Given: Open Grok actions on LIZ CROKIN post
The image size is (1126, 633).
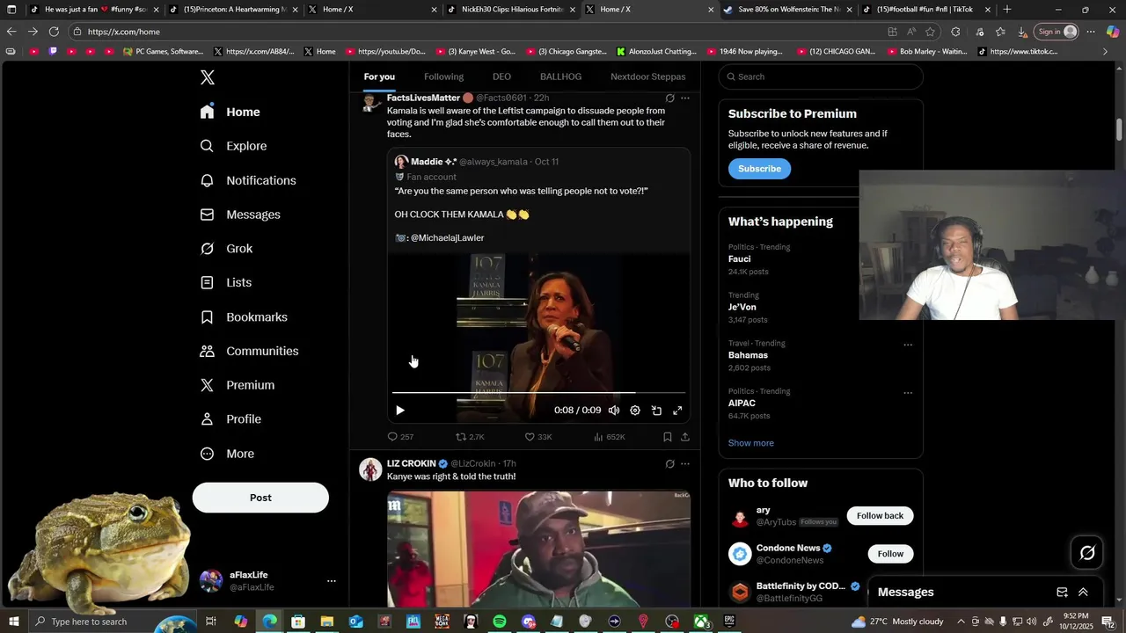Looking at the screenshot, I should click(669, 464).
